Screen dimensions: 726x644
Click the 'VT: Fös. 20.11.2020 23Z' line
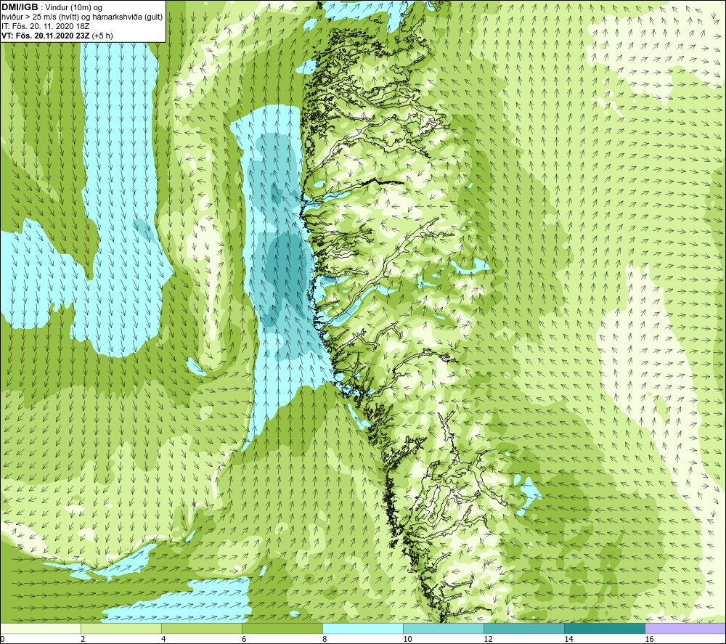tap(46, 36)
